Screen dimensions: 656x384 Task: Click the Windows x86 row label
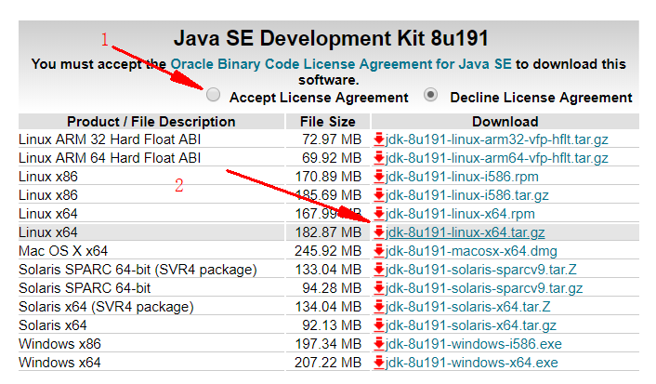59,344
